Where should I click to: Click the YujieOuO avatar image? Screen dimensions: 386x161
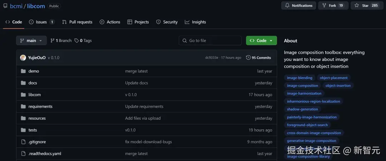click(23, 58)
